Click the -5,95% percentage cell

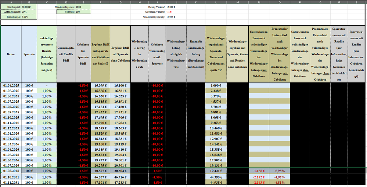(280, 171)
